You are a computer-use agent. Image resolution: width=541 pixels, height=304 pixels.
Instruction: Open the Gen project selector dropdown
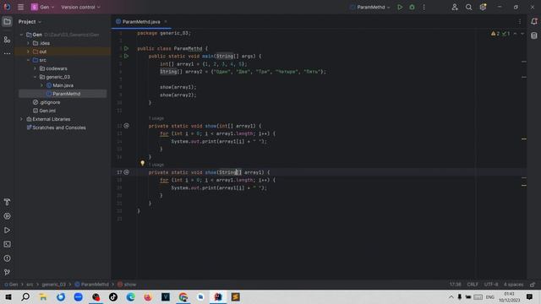click(x=42, y=7)
